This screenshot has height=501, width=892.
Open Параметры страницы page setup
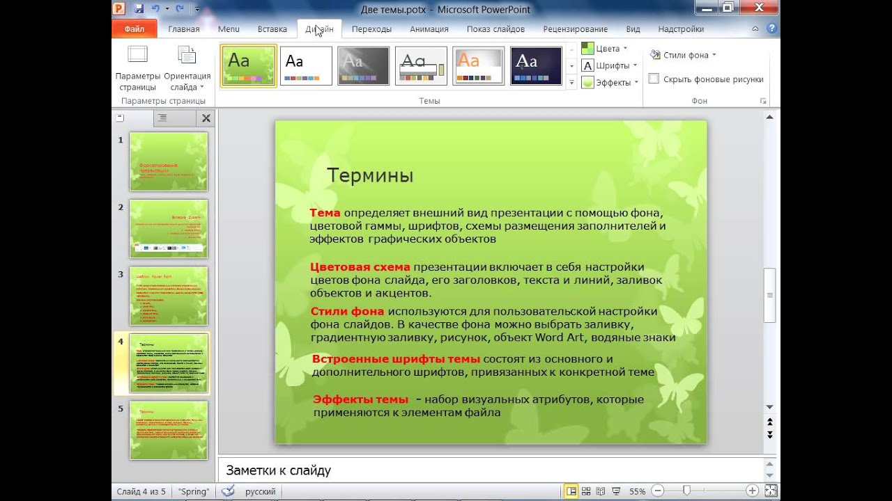pyautogui.click(x=138, y=67)
